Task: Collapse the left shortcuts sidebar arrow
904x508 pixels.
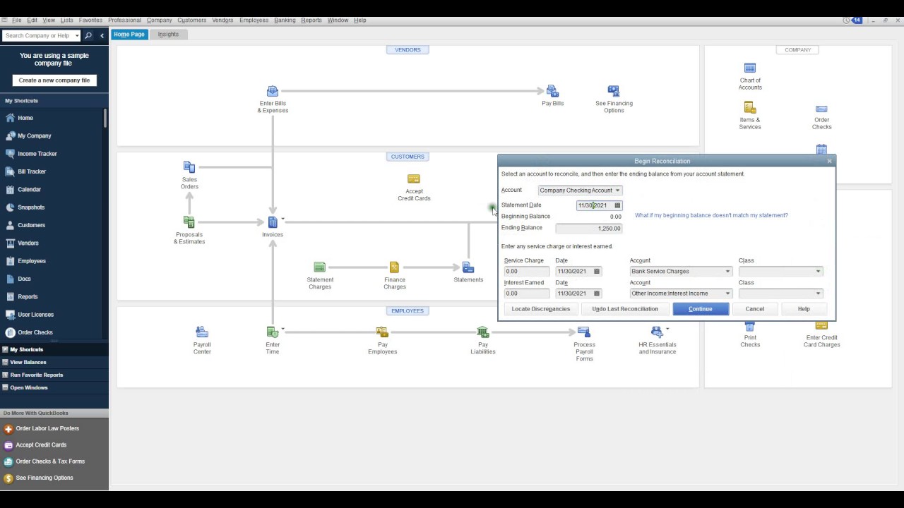Action: pos(102,35)
